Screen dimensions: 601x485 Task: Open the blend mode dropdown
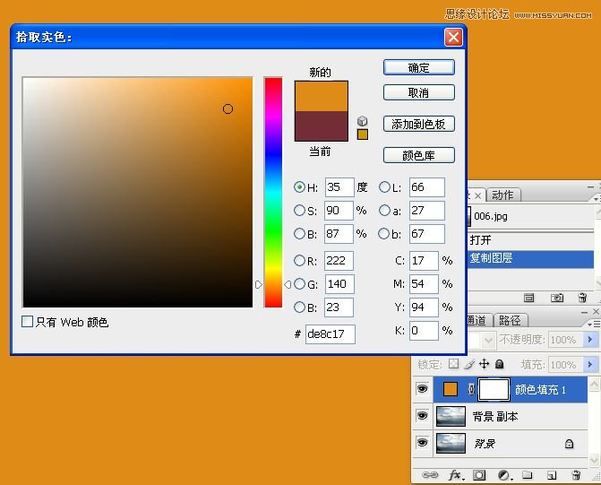point(488,340)
